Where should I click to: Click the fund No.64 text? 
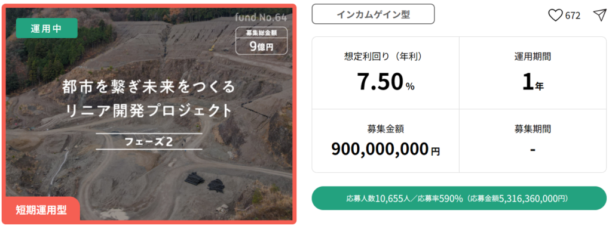[x=261, y=17]
